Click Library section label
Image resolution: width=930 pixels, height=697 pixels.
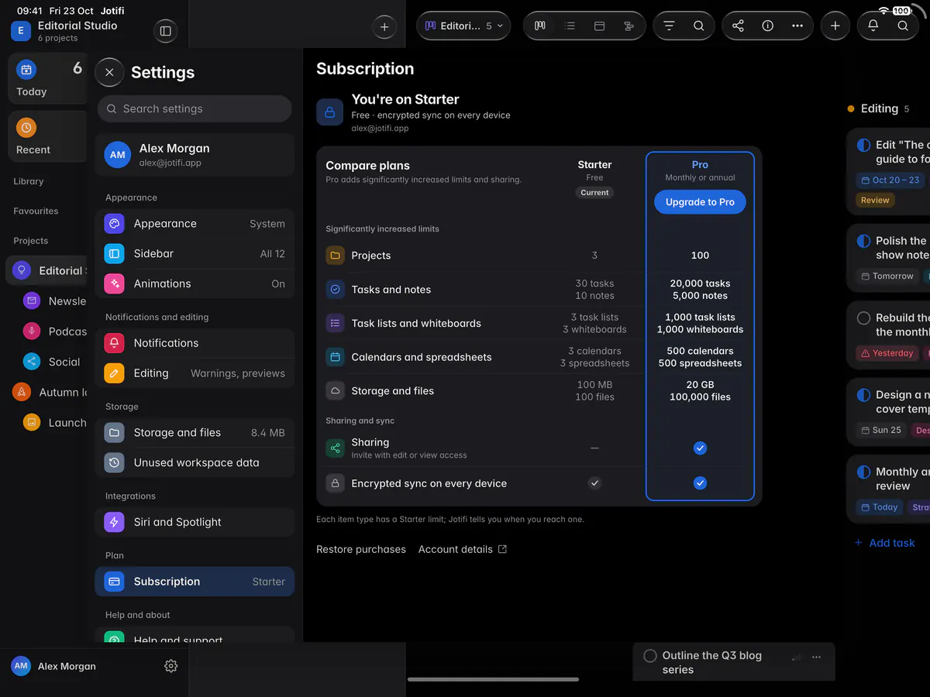(x=29, y=181)
